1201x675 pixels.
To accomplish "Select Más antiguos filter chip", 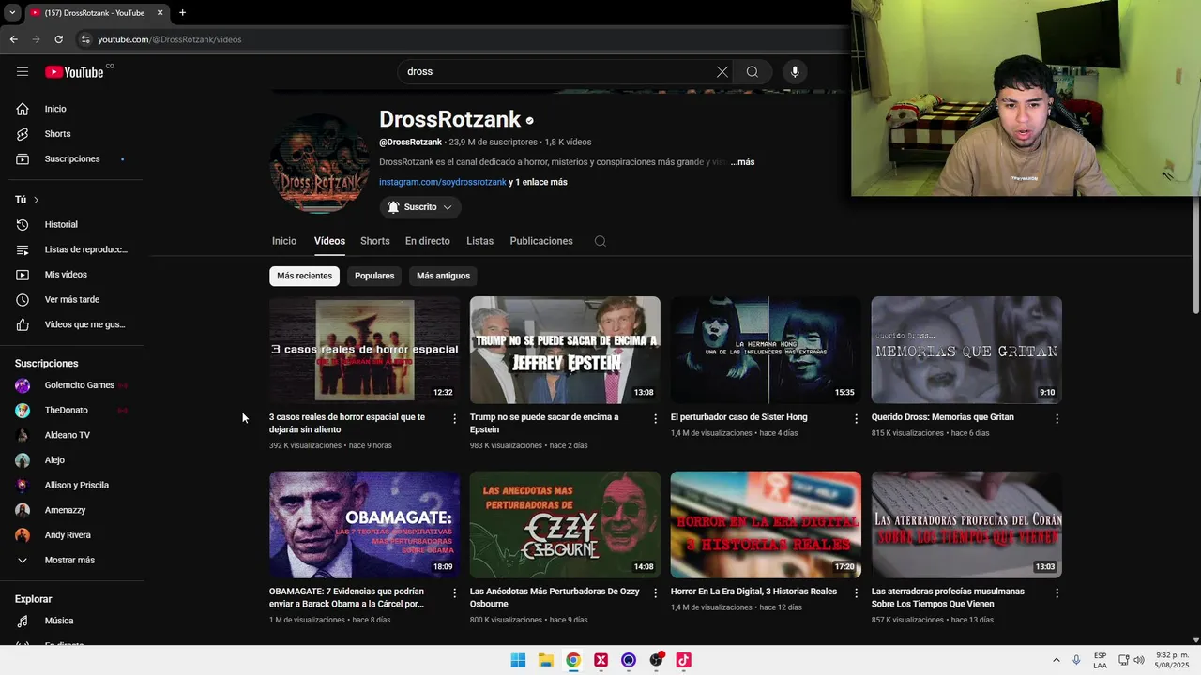I will tap(443, 276).
